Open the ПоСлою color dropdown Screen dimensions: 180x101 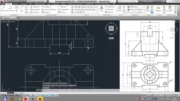[138, 7]
